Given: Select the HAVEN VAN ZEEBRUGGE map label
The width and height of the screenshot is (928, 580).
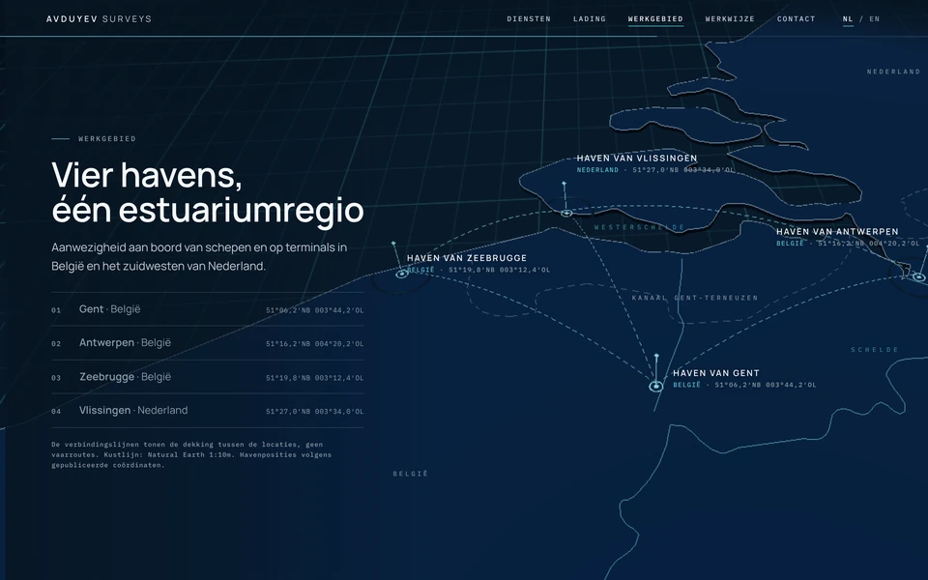Looking at the screenshot, I should 467,258.
